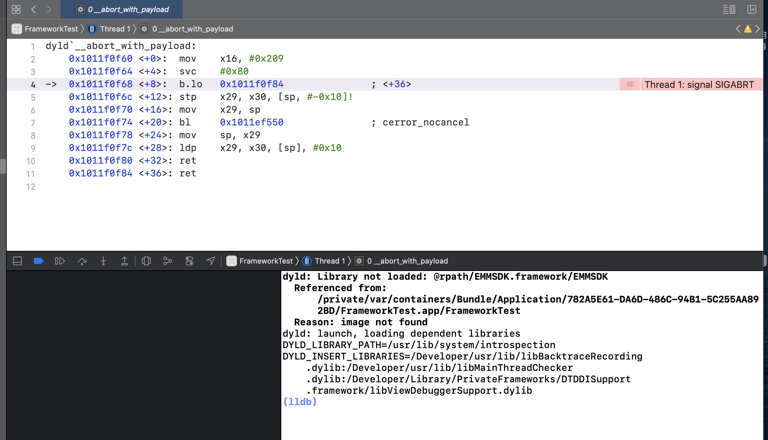This screenshot has height=440, width=768.
Task: Go back using the left navigation arrow
Action: tap(34, 9)
